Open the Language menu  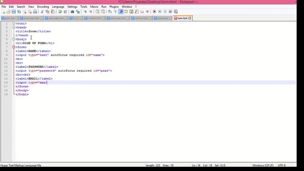pos(58,7)
